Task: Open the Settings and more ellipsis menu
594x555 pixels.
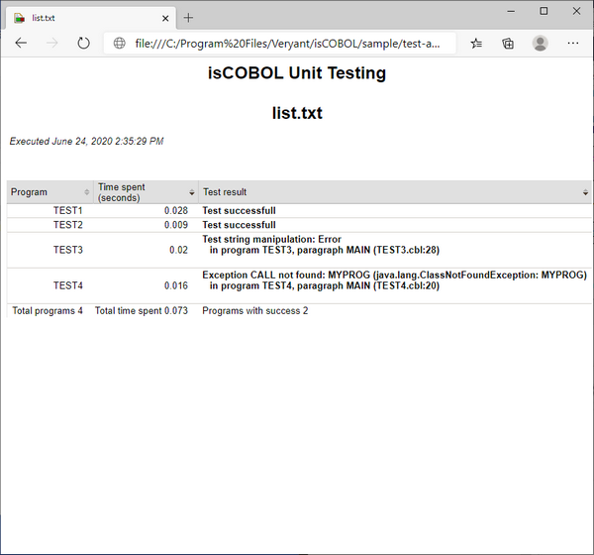Action: (x=573, y=44)
